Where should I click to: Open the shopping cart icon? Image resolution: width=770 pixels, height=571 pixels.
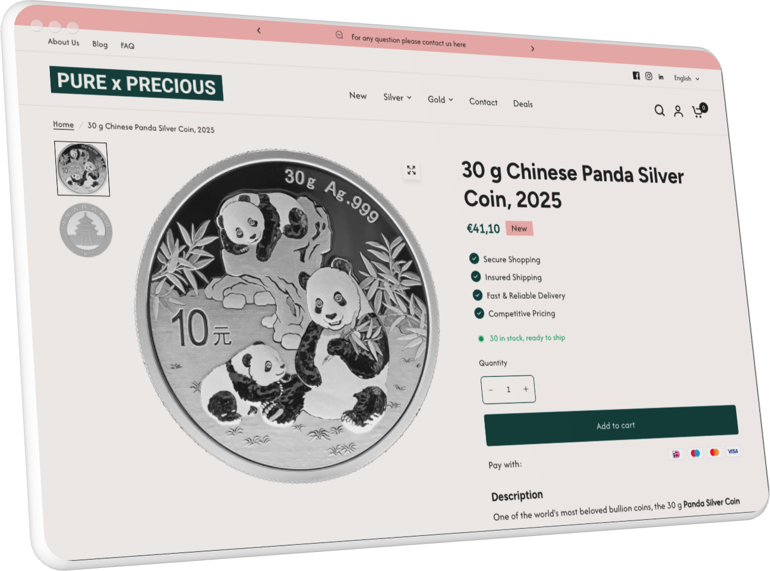tap(699, 111)
